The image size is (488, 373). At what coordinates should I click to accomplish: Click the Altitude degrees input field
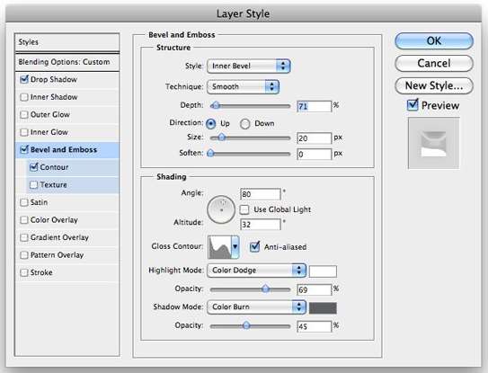coord(261,224)
